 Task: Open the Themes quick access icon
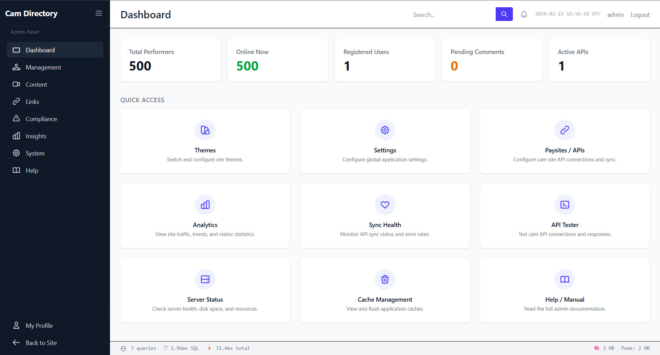point(205,130)
